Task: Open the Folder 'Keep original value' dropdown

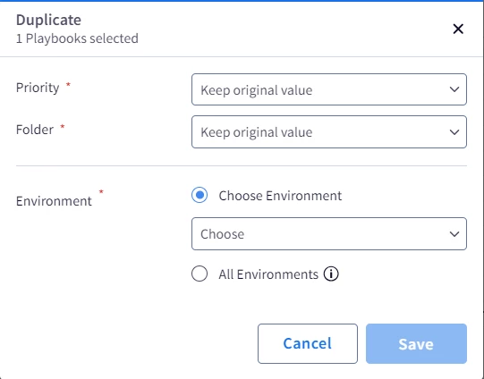Action: [329, 132]
